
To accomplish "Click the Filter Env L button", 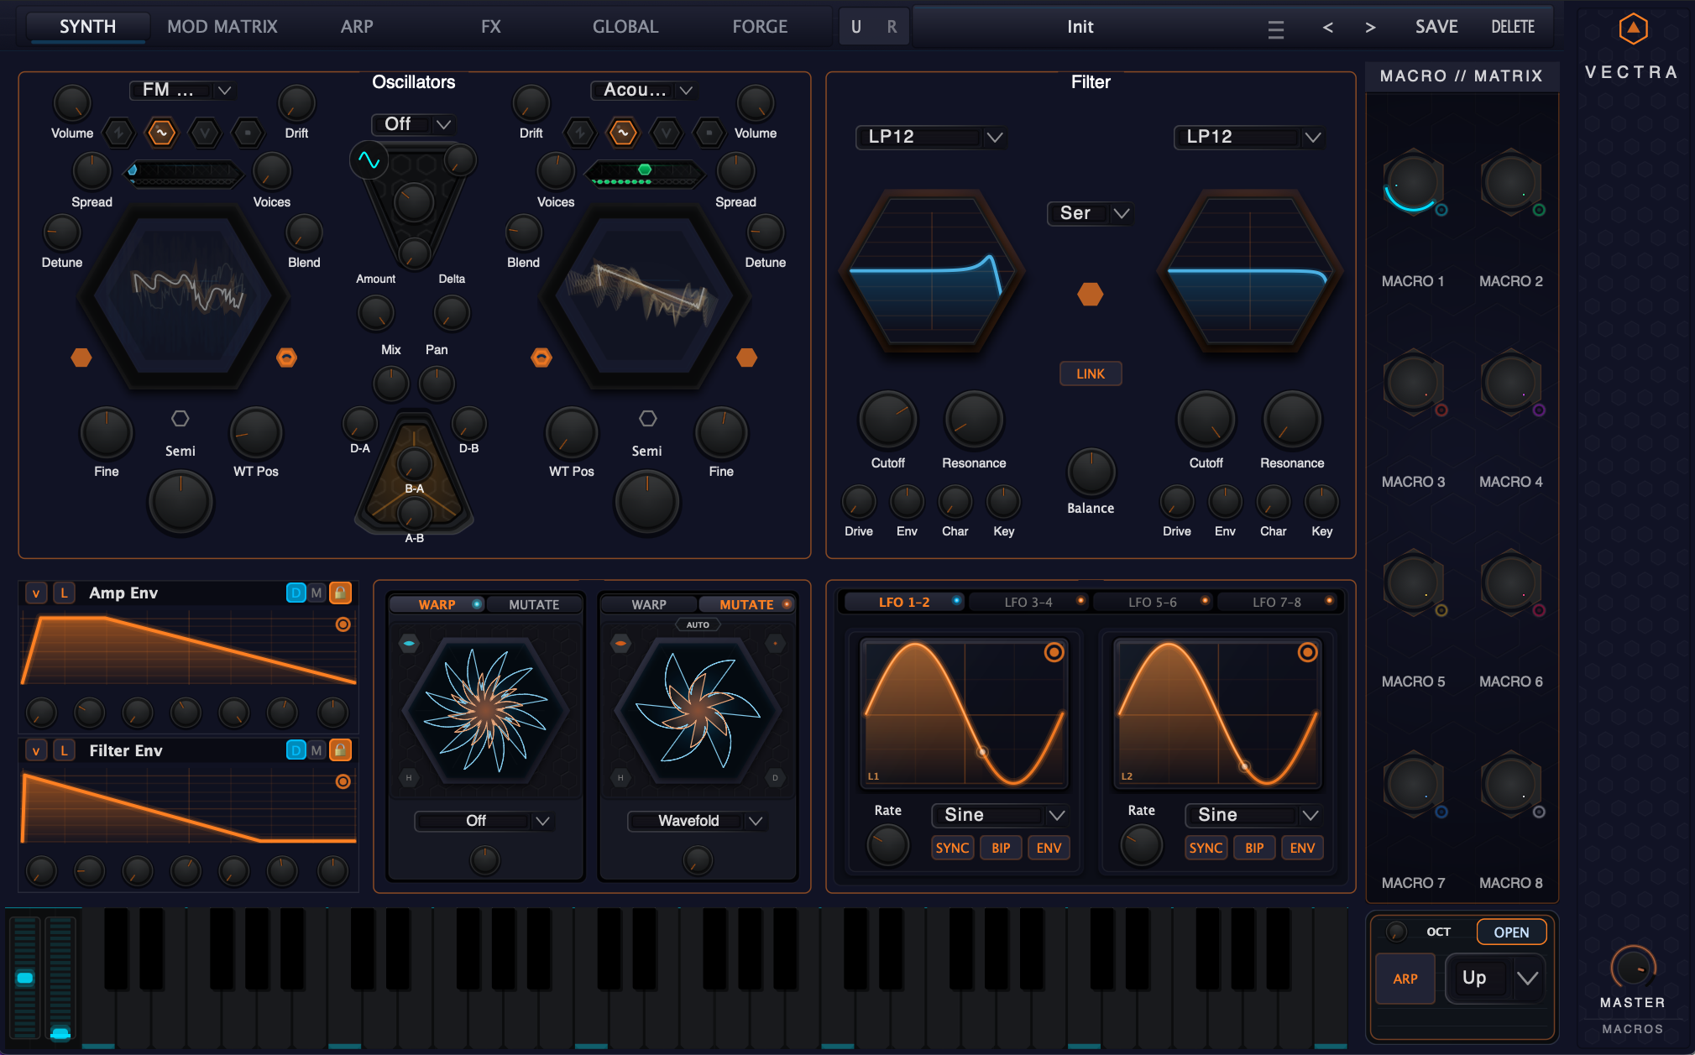I will [x=64, y=750].
